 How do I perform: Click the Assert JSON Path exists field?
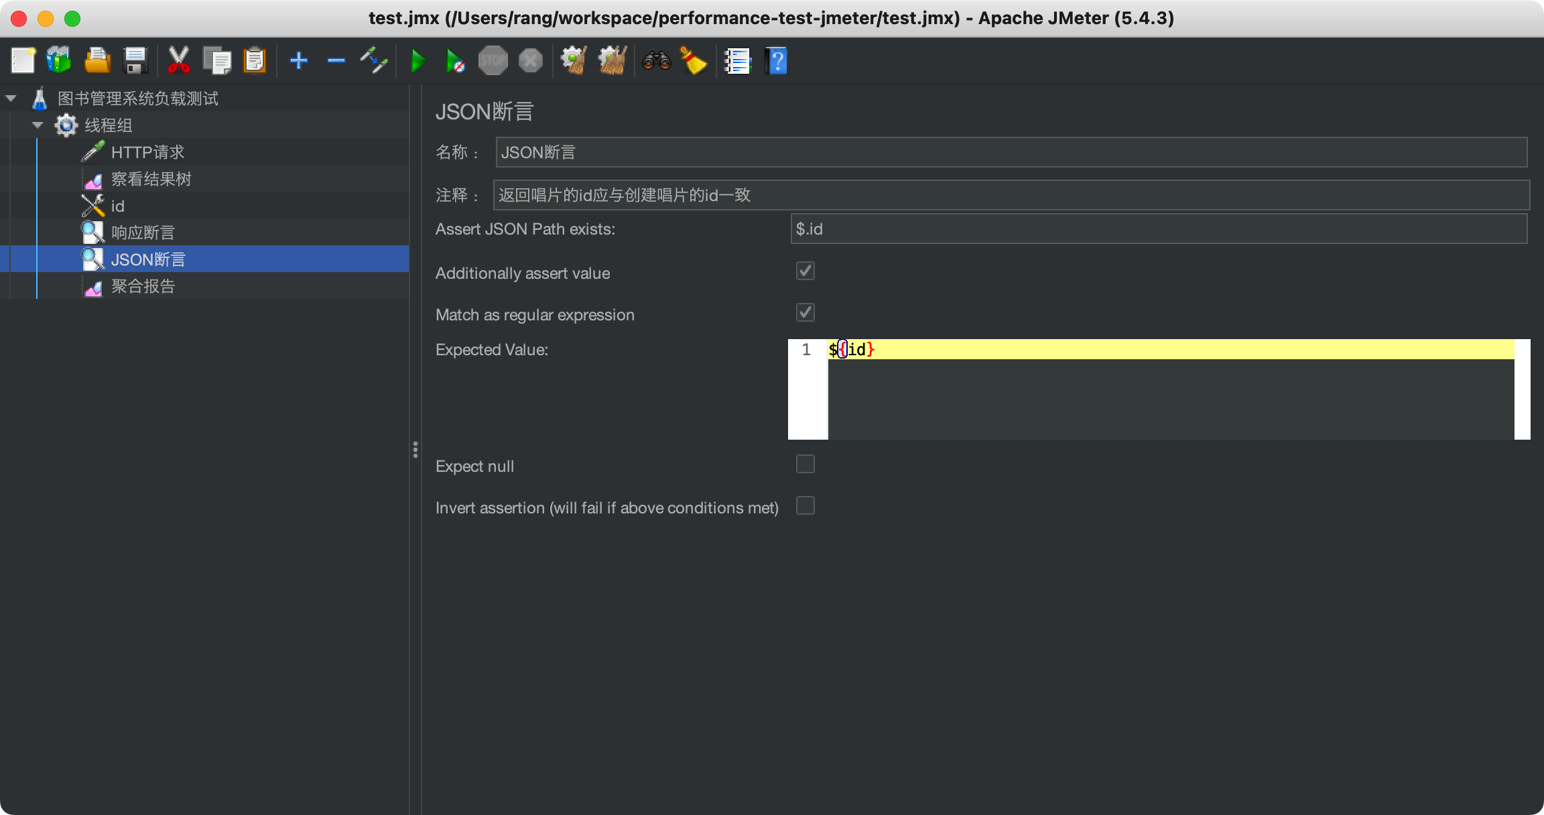pyautogui.click(x=1158, y=229)
